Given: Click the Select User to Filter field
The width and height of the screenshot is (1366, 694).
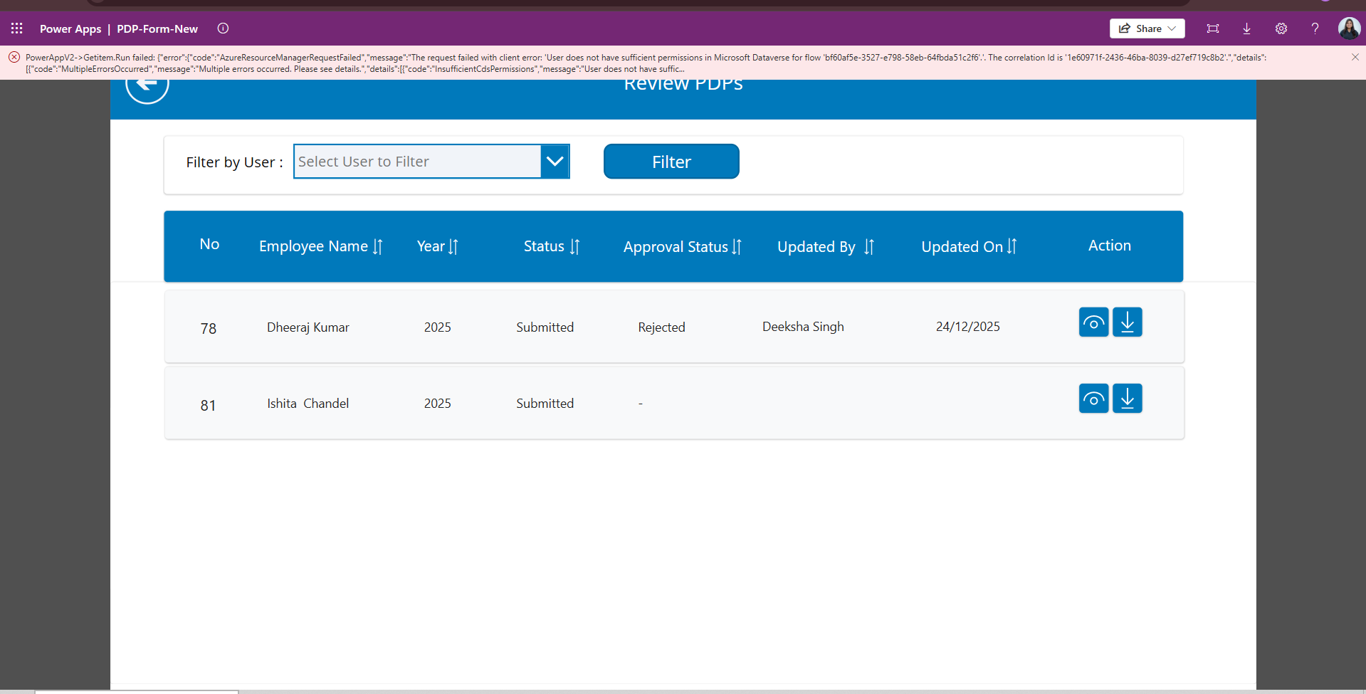Looking at the screenshot, I should (417, 162).
